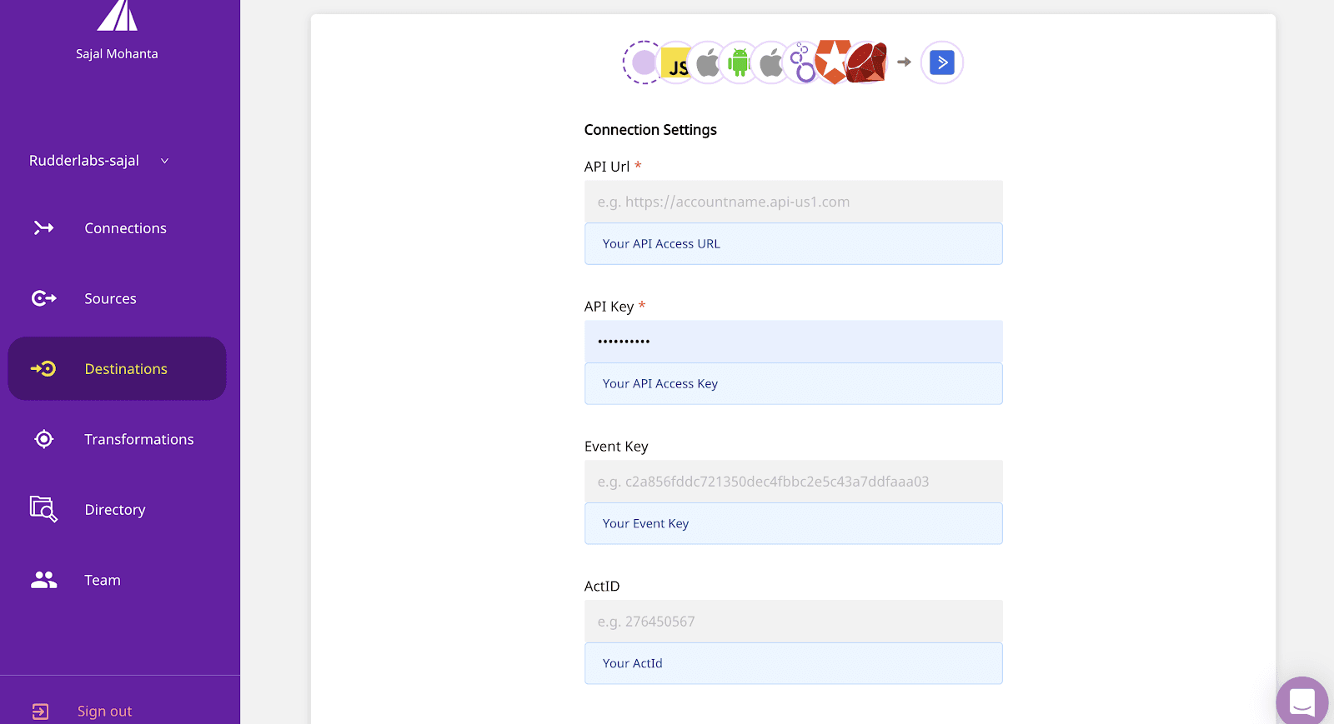Click the Sign out link
The width and height of the screenshot is (1334, 724).
click(x=104, y=711)
